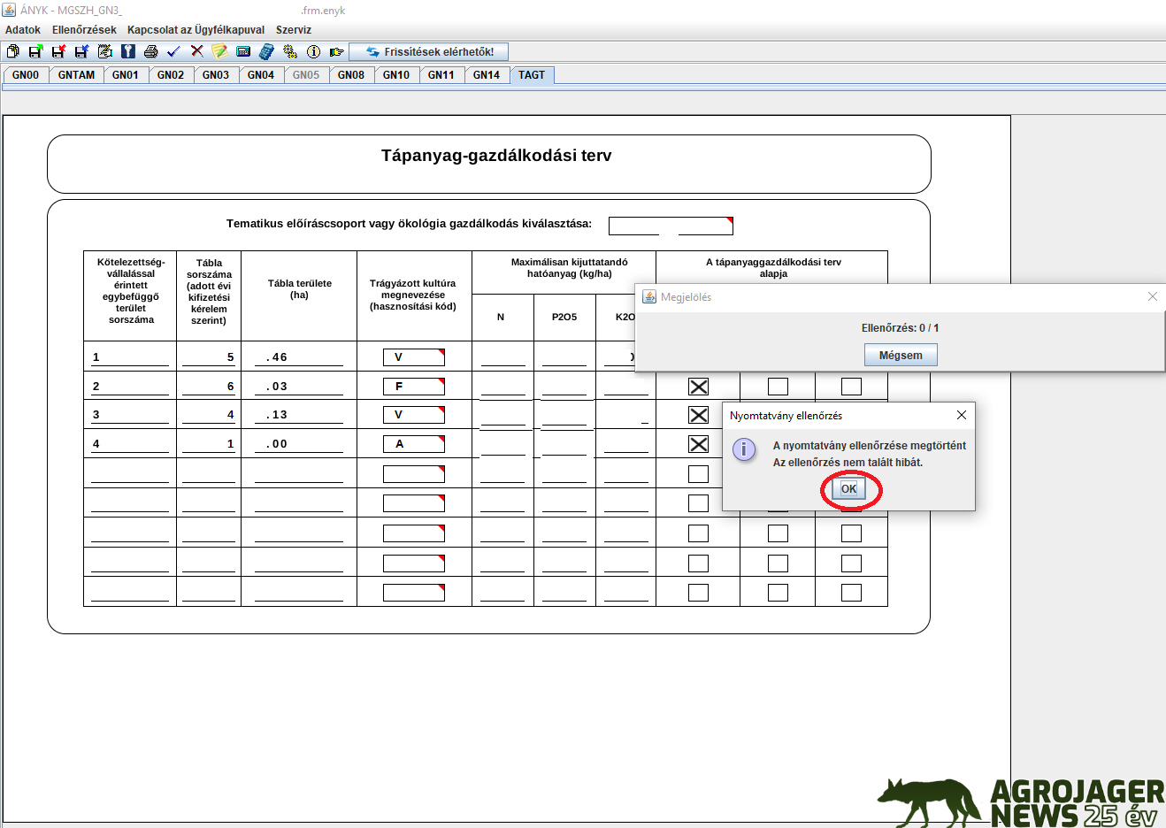Viewport: 1166px width, 828px height.
Task: Click Mégsem in the Megjelölés dialog
Action: 900,356
